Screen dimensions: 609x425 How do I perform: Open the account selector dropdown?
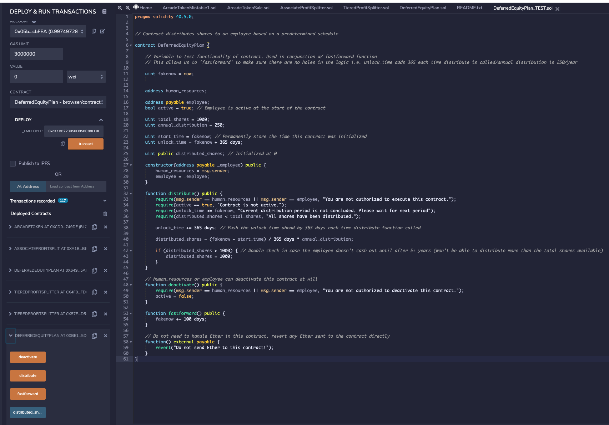pos(48,31)
